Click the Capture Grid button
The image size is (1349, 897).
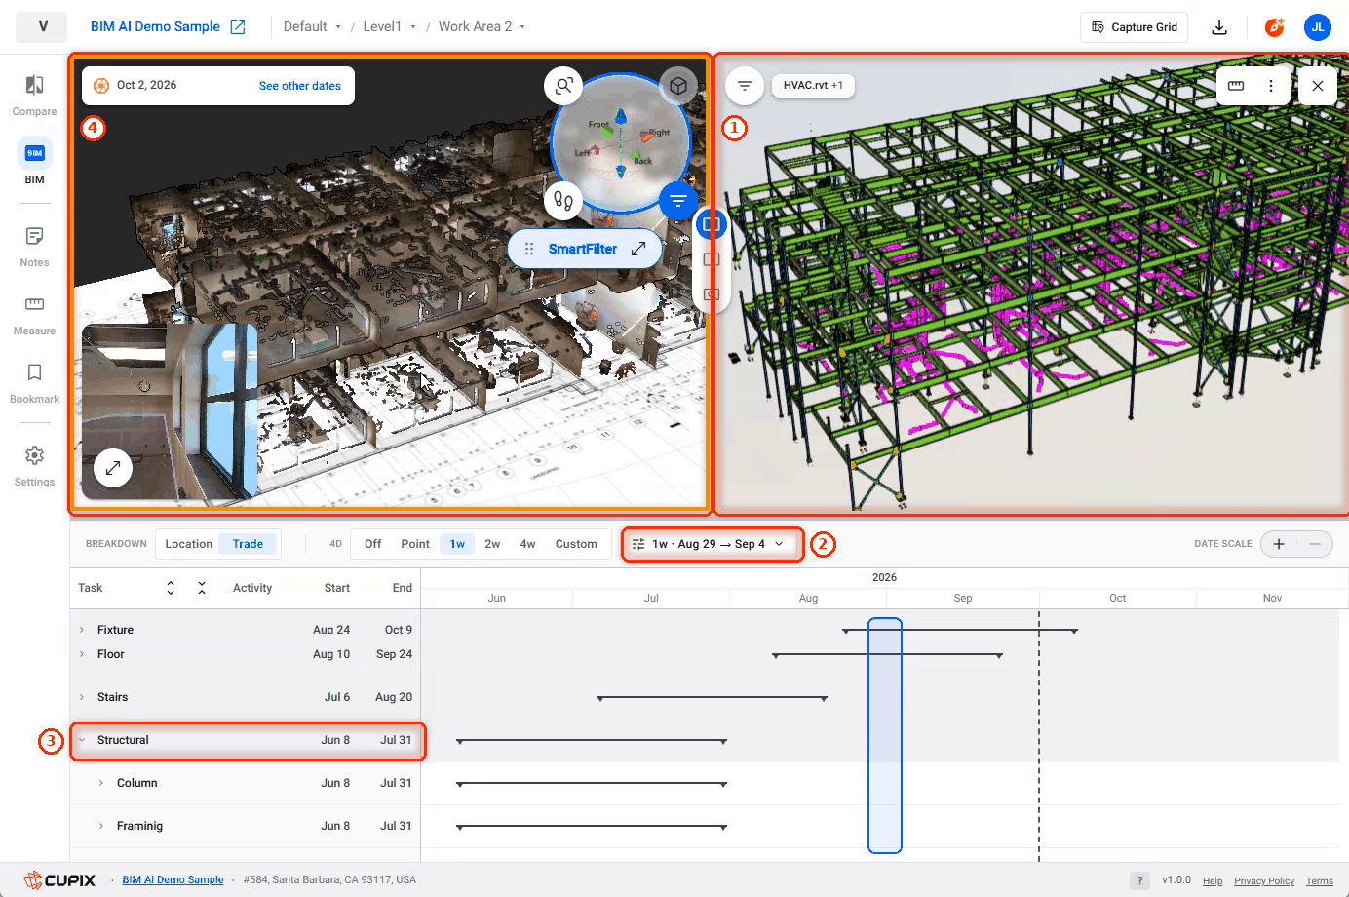(1134, 27)
